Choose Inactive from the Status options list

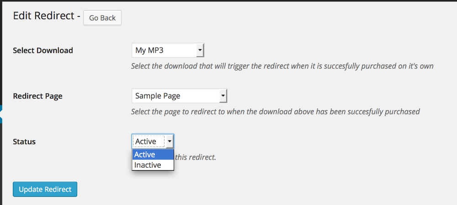click(x=153, y=165)
